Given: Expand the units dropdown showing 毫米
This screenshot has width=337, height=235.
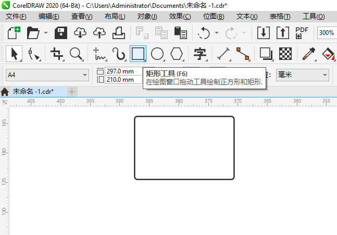Looking at the screenshot, I should [324, 75].
